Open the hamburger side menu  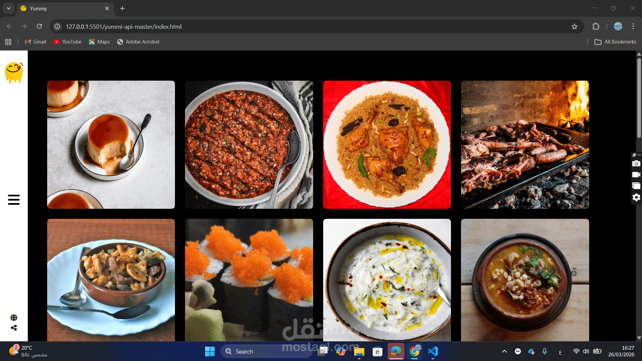pyautogui.click(x=14, y=200)
